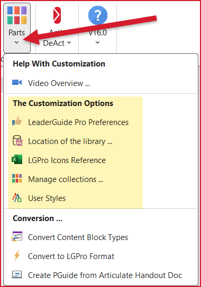
Task: Click the laptop PGuide icon
Action: [x=17, y=274]
